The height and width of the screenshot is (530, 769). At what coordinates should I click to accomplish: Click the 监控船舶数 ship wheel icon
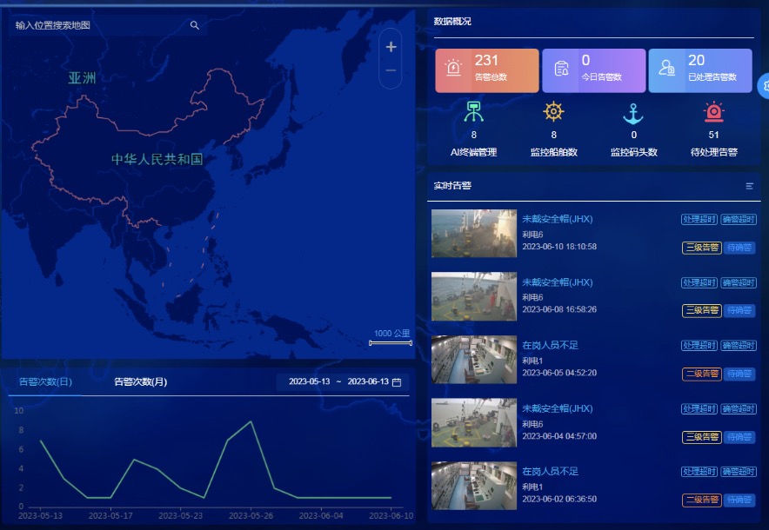point(553,113)
